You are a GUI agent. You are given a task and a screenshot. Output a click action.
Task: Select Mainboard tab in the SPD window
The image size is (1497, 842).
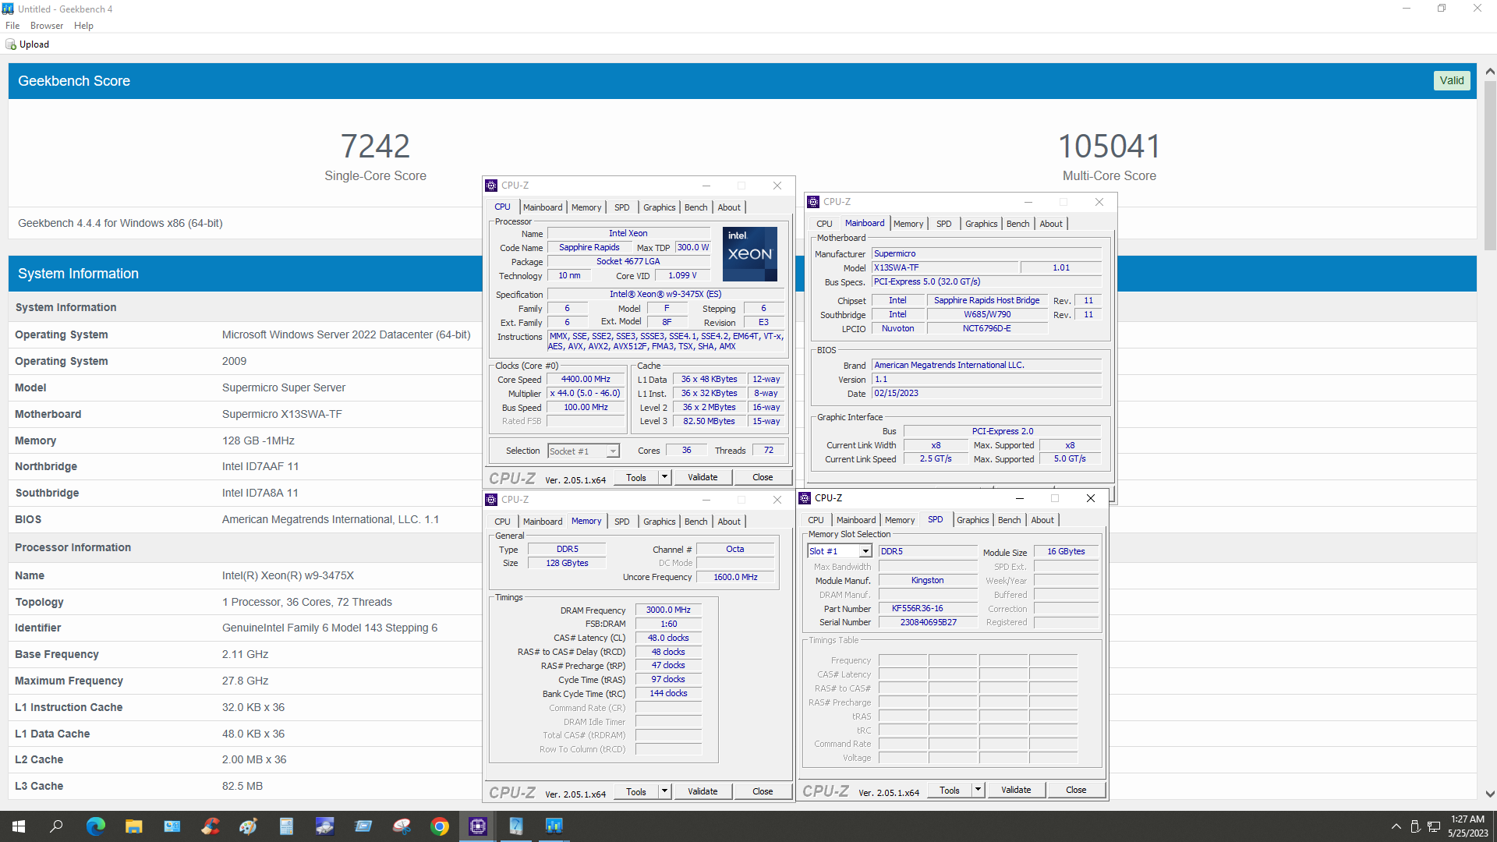(856, 520)
